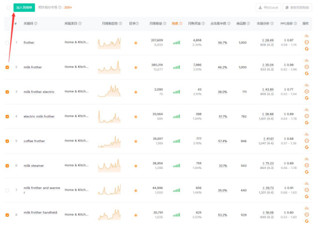
Task: Click the 月搜索量 column header
Action: (156, 23)
